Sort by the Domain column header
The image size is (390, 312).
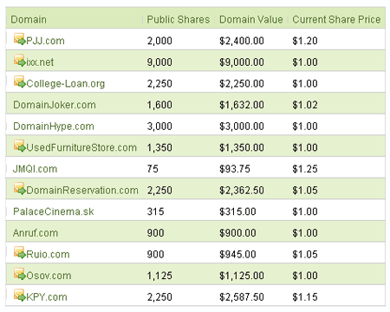[29, 20]
